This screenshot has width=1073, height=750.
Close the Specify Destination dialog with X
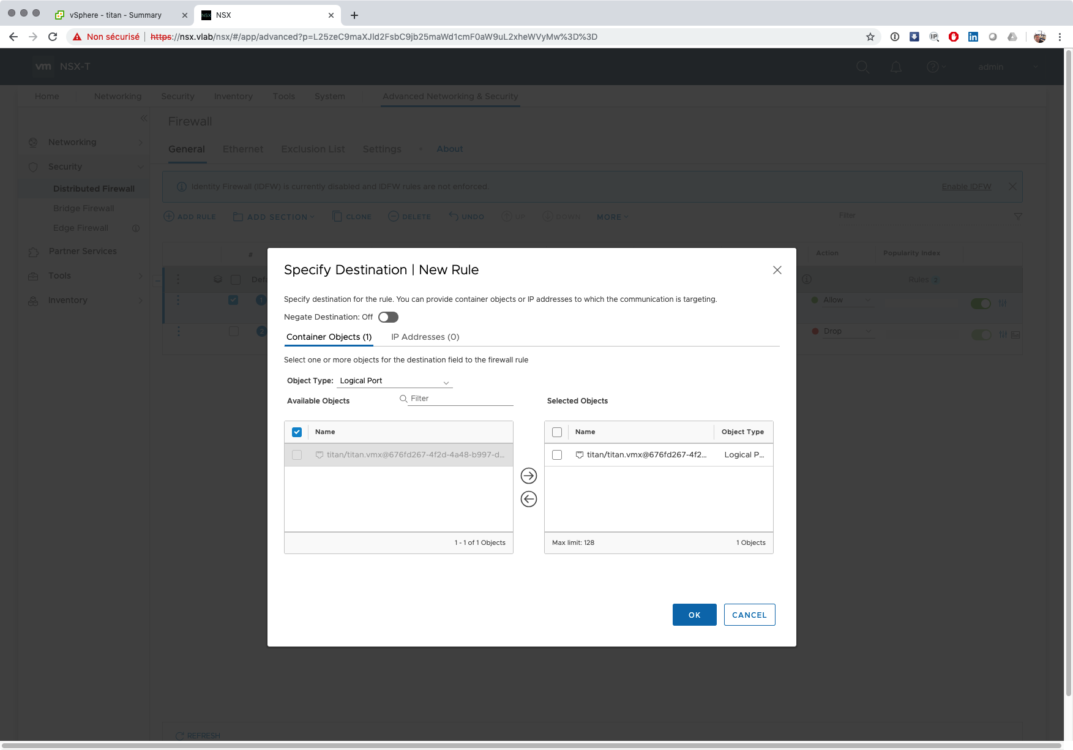[777, 270]
